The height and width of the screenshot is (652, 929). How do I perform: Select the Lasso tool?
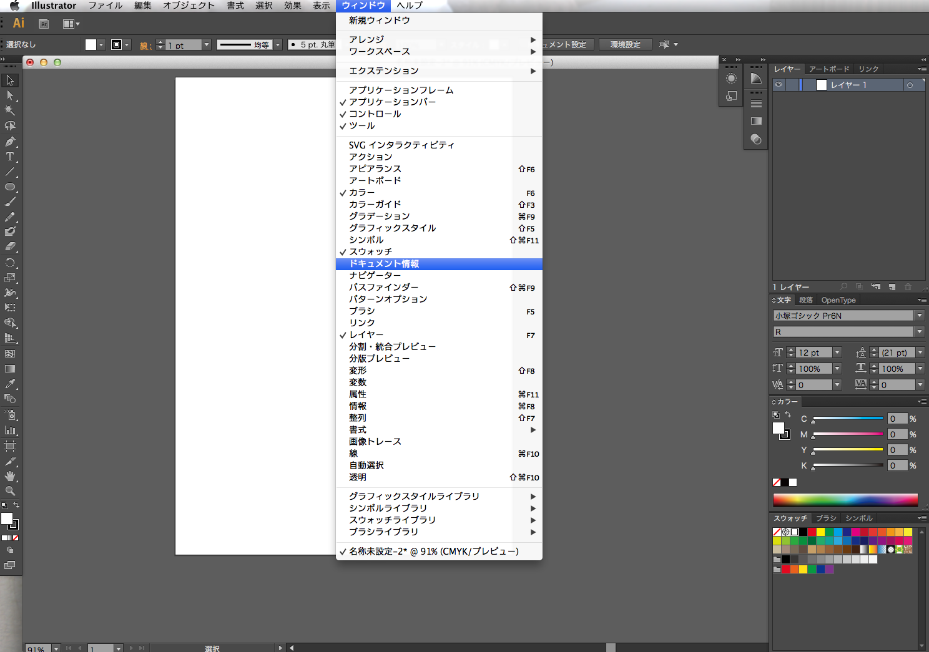(x=10, y=126)
